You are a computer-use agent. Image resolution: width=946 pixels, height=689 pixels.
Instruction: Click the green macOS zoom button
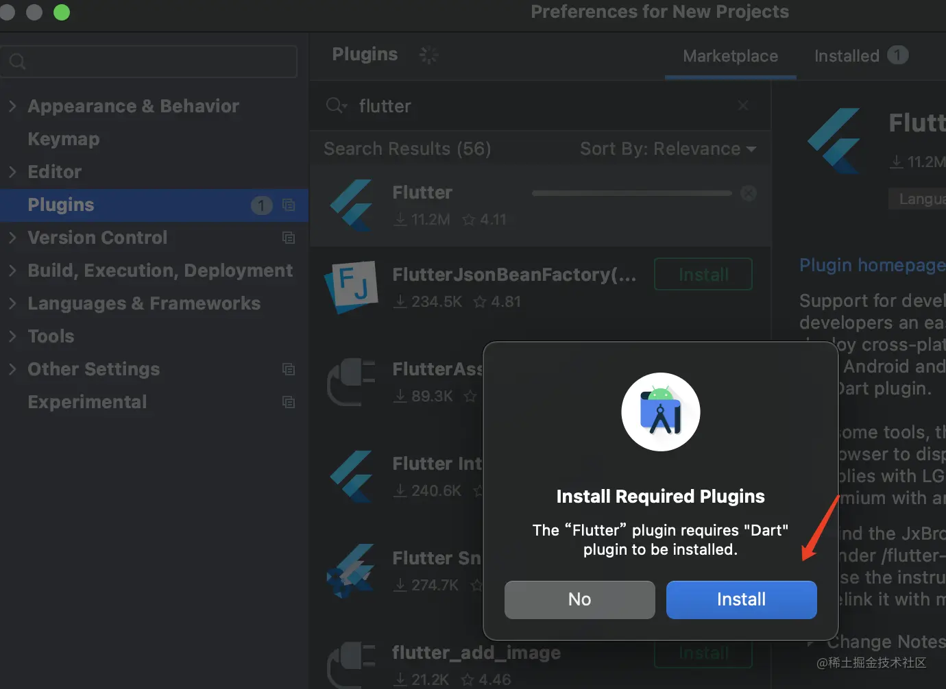[x=62, y=12]
